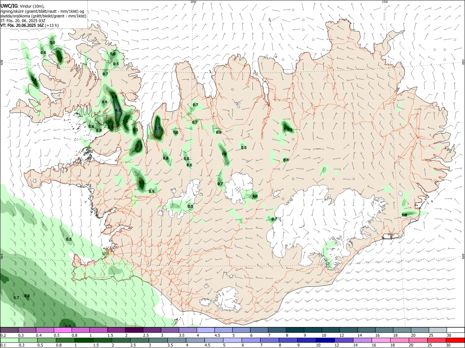Pick the light gray 25–30 snow swatch
The height and width of the screenshot is (348, 465).
point(437,330)
